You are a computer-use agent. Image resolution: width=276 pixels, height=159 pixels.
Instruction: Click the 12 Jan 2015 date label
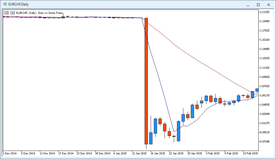coord(139,153)
